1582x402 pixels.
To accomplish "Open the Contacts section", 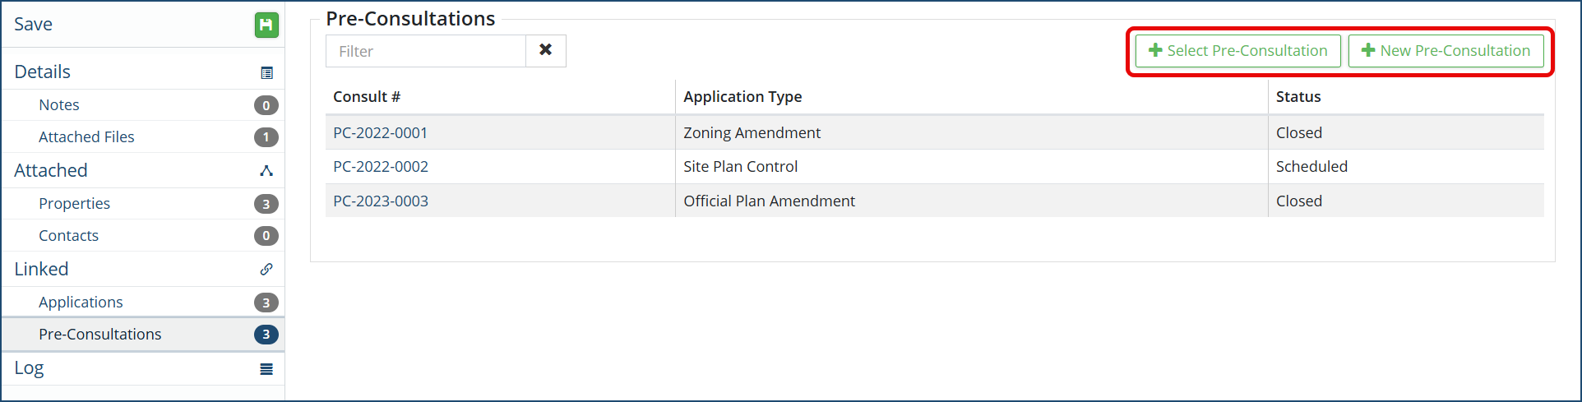I will point(68,236).
